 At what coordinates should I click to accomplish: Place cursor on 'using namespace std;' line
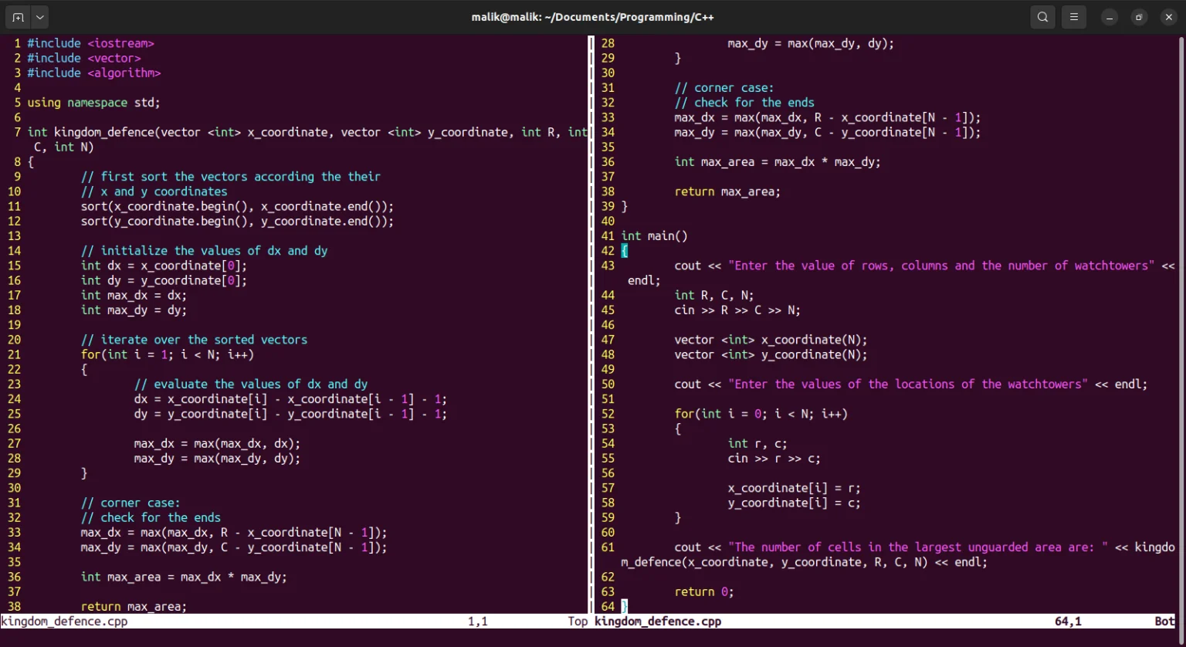[94, 103]
